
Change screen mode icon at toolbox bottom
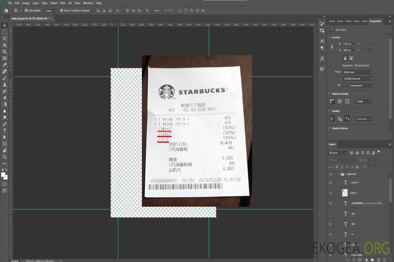[x=4, y=191]
